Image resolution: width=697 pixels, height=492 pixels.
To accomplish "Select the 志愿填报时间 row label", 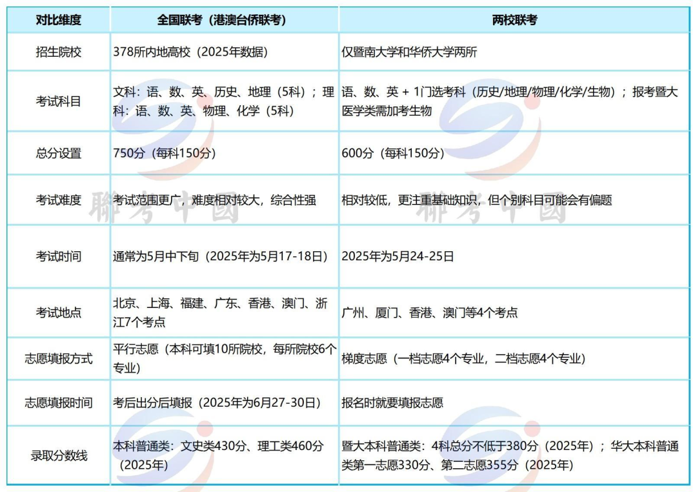I will (58, 403).
